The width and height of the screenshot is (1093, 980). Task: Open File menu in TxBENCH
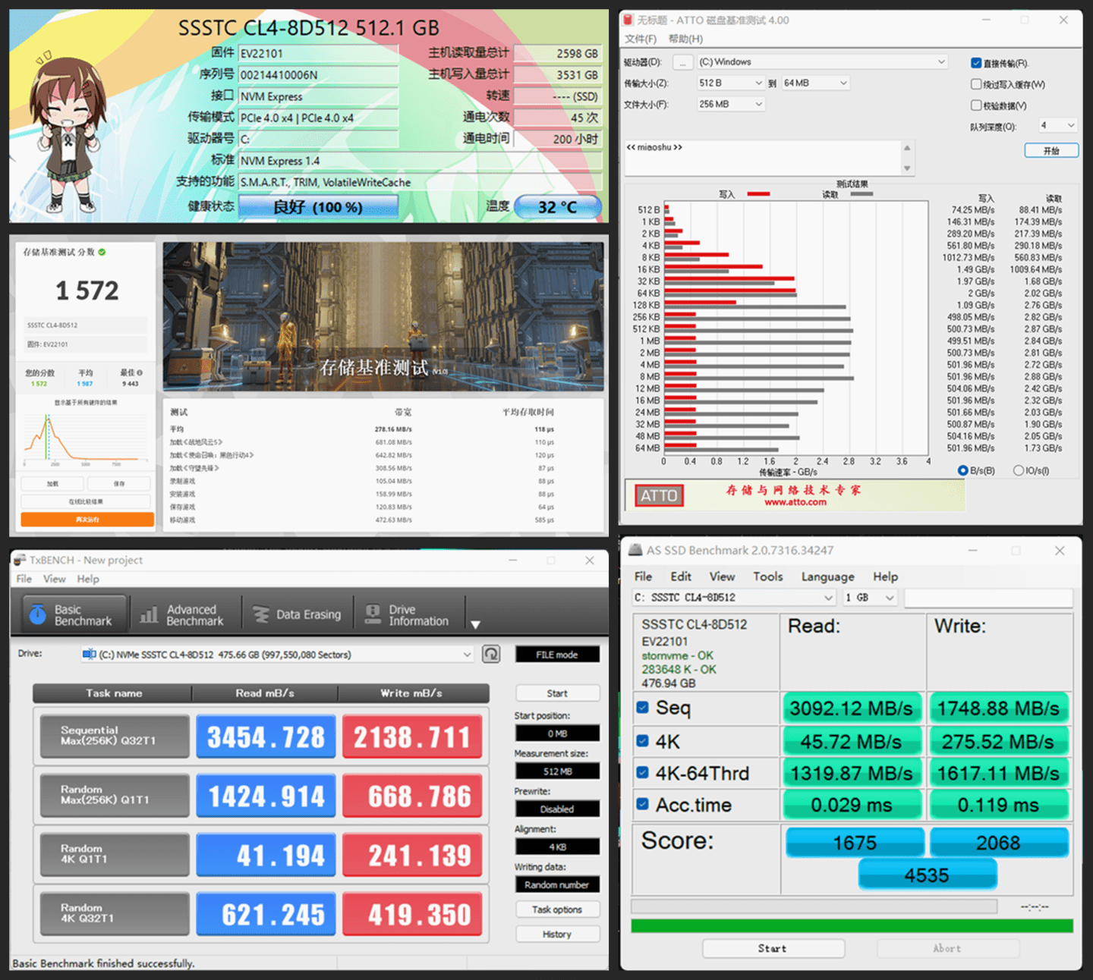click(24, 579)
